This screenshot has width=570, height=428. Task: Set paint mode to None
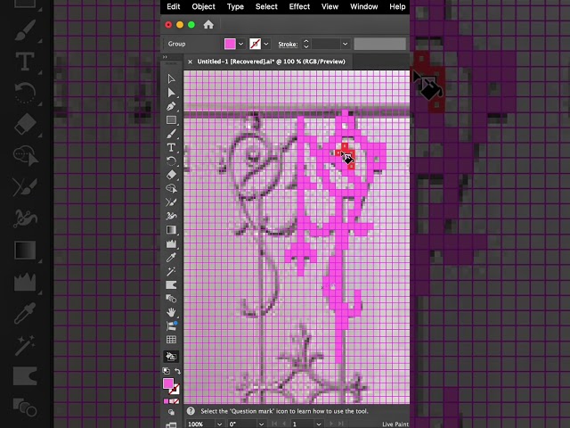click(x=176, y=401)
